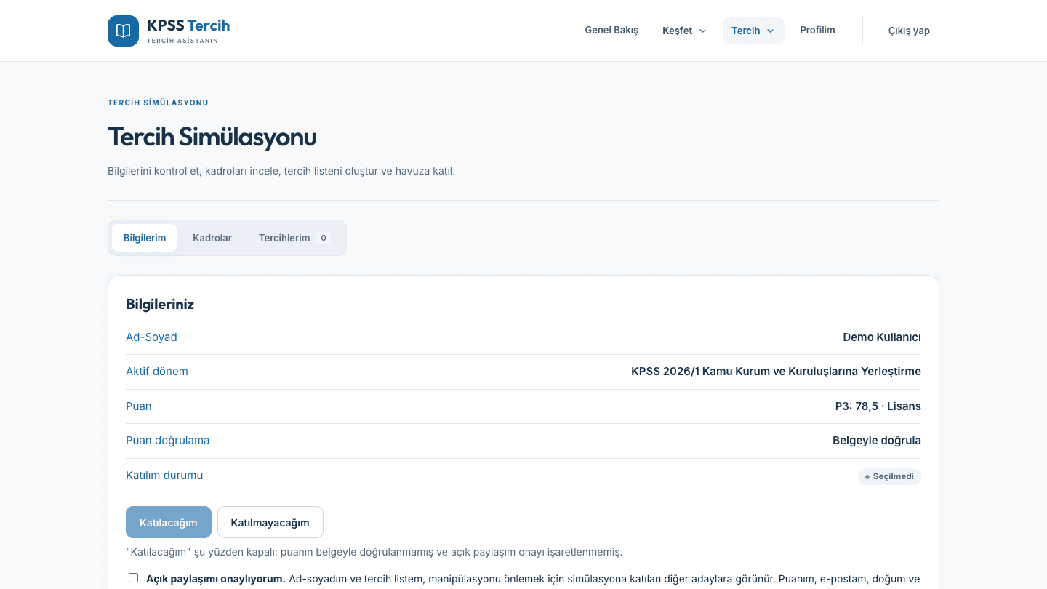Image resolution: width=1047 pixels, height=589 pixels.
Task: Click the Çıkış yap link
Action: pyautogui.click(x=909, y=31)
